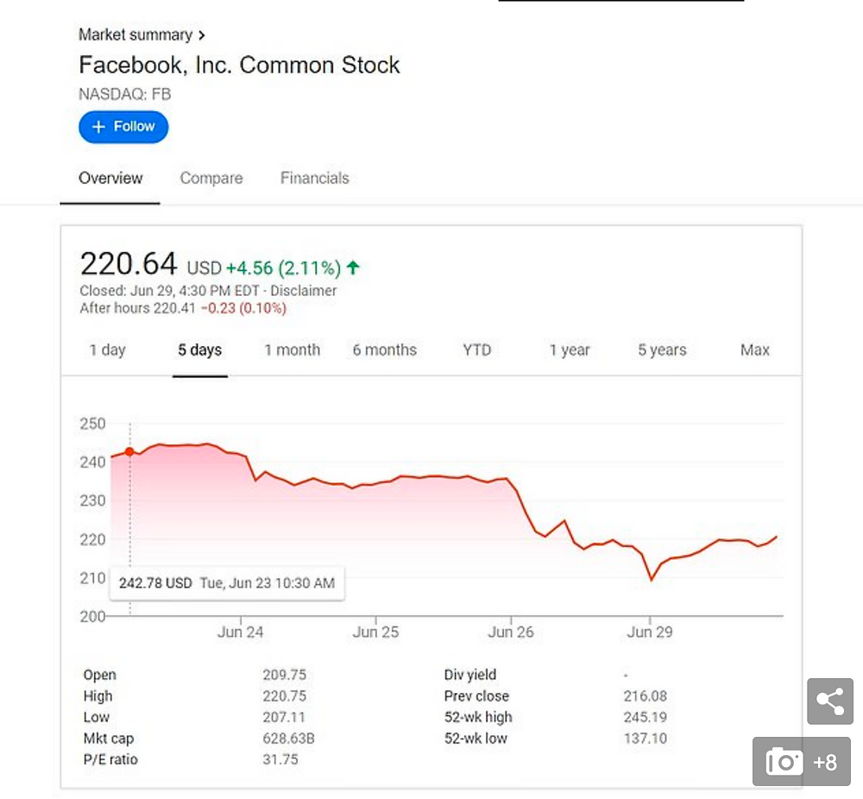The height and width of the screenshot is (799, 863).
Task: Open the photo gallery camera icon
Action: click(784, 762)
